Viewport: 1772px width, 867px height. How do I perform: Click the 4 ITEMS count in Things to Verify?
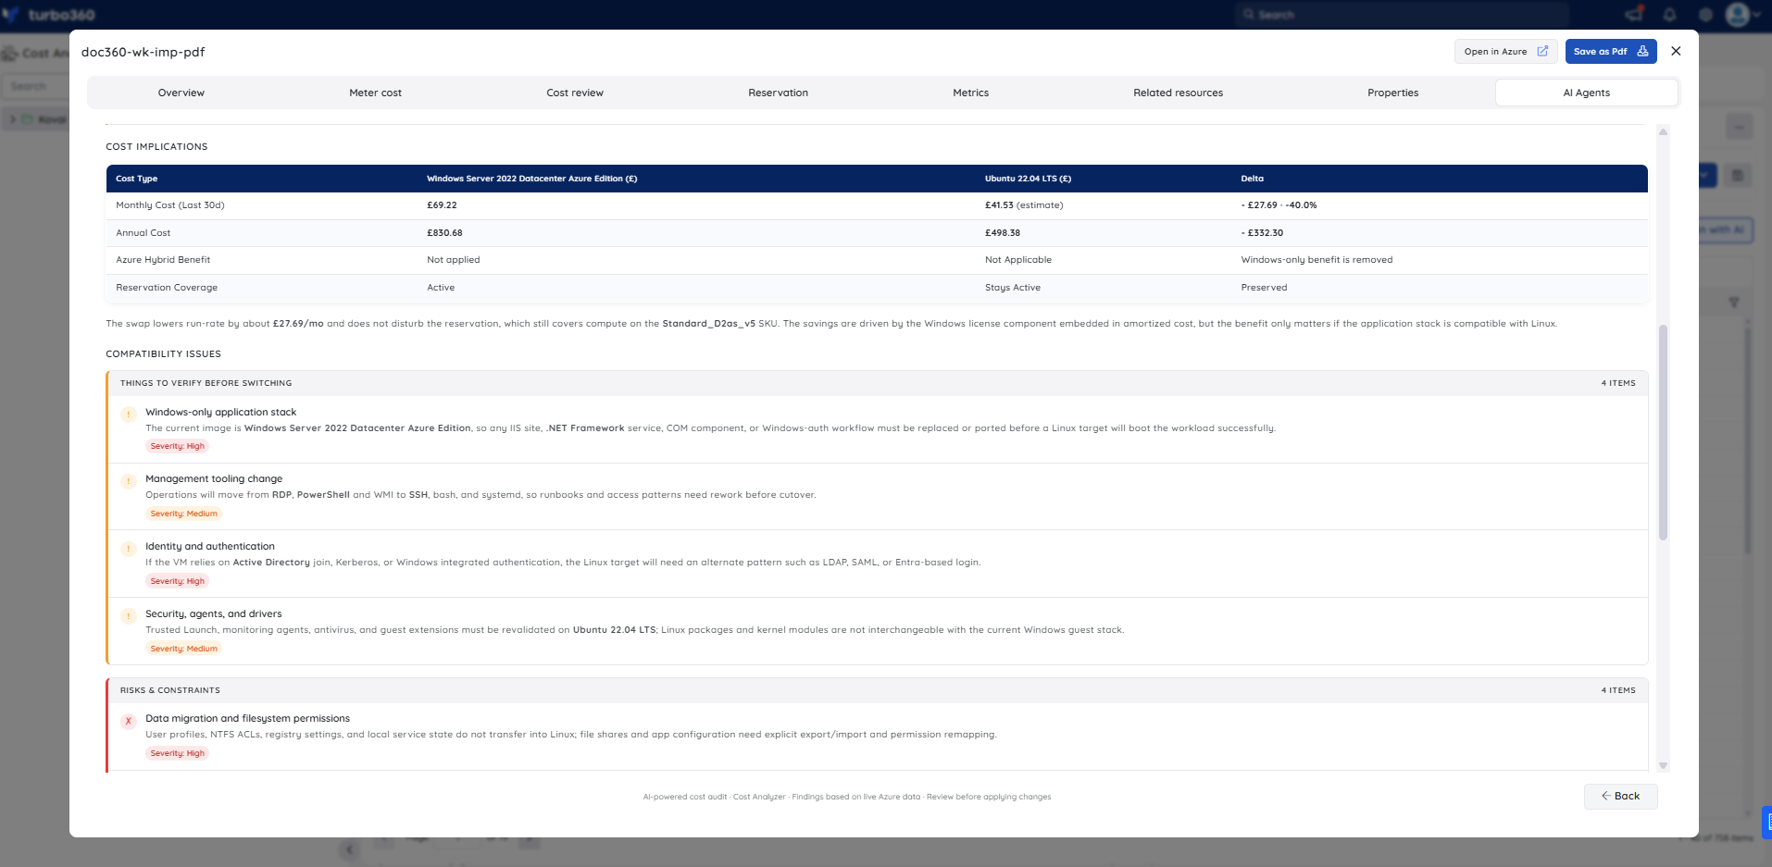point(1618,383)
